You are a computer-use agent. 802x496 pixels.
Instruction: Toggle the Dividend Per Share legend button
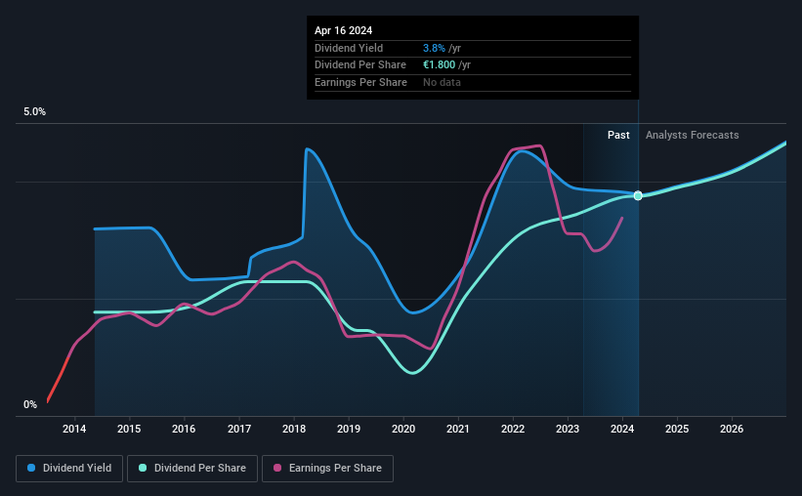click(x=192, y=469)
